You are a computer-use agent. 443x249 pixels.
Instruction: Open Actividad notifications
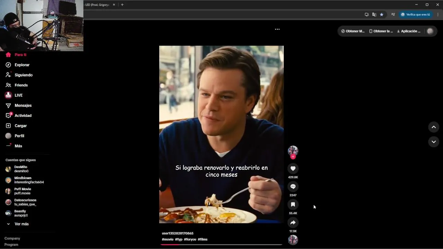pos(18,116)
